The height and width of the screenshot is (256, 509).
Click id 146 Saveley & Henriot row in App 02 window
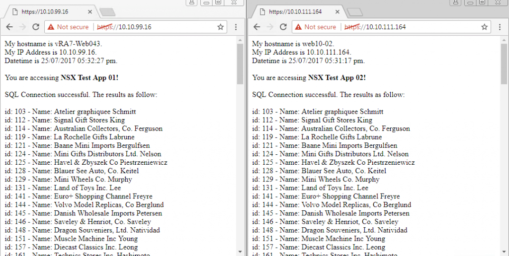pos(325,222)
